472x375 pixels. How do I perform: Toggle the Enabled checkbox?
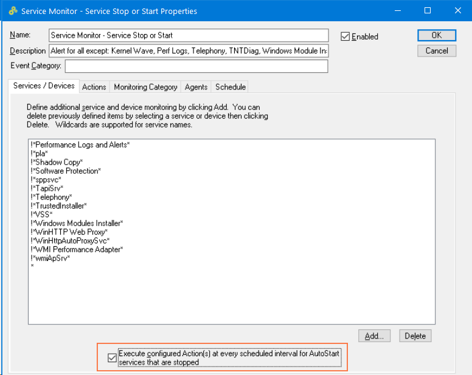pos(345,36)
